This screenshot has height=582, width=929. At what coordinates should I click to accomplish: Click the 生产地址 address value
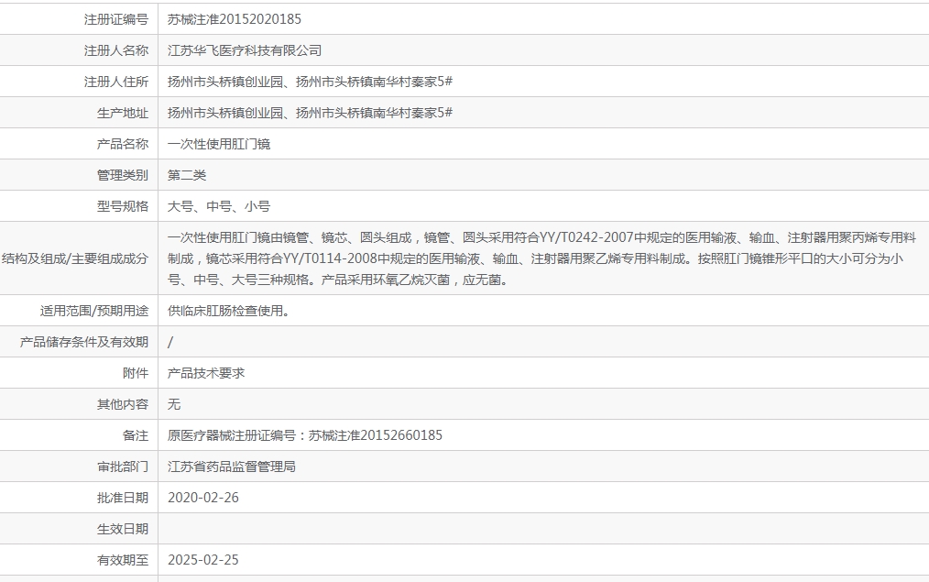[x=310, y=114]
